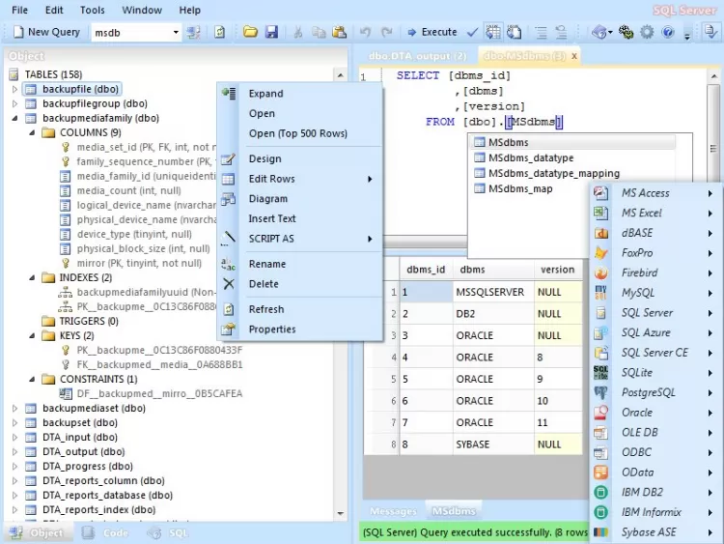
Task: Click the Help question mark icon
Action: coord(667,32)
